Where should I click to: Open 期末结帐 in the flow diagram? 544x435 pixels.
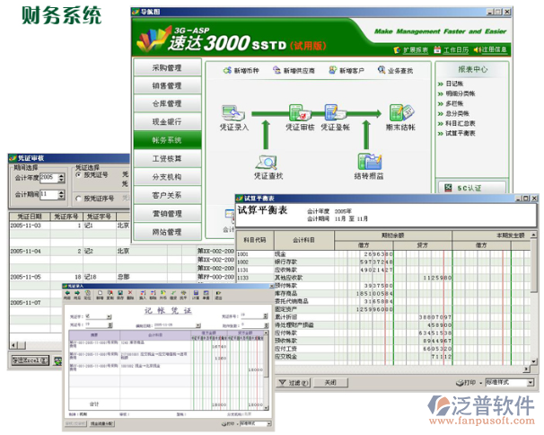point(400,118)
